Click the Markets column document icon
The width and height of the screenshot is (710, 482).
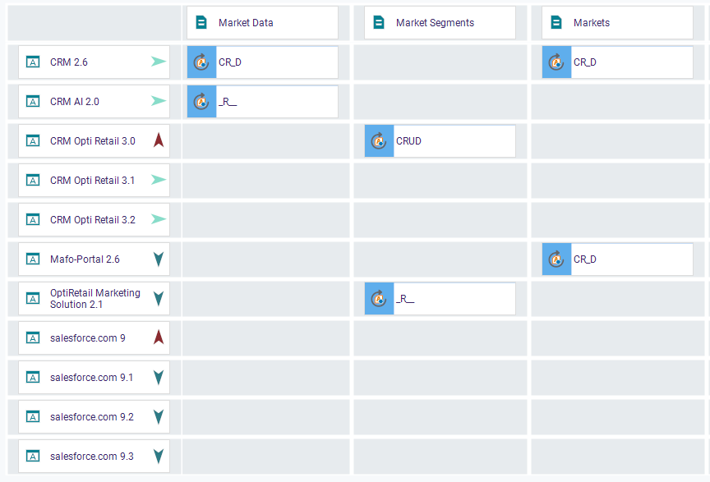point(556,23)
